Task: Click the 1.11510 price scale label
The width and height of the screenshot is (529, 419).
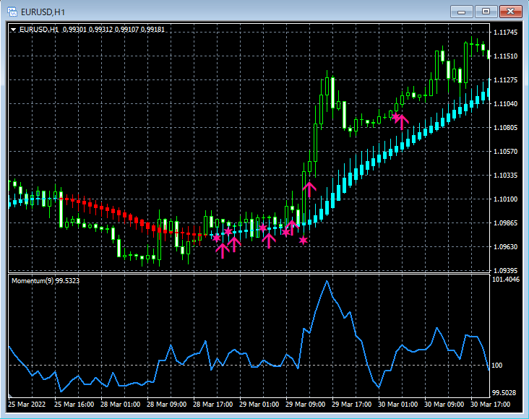Action: point(505,56)
